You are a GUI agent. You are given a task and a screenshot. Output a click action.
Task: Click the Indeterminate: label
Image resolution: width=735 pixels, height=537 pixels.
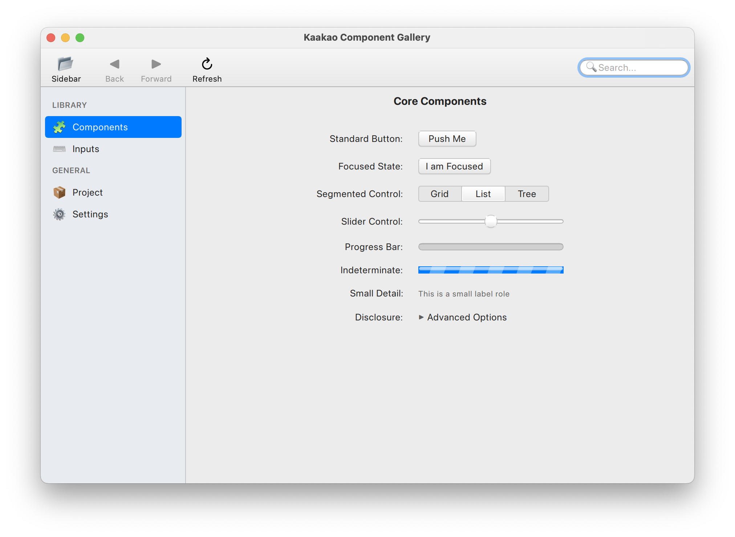tap(371, 270)
